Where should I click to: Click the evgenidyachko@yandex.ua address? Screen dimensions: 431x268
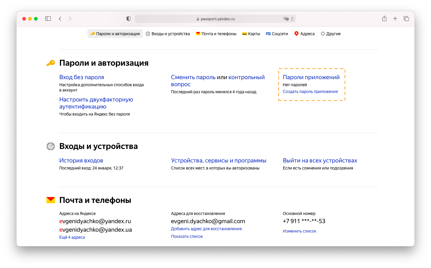tap(96, 230)
